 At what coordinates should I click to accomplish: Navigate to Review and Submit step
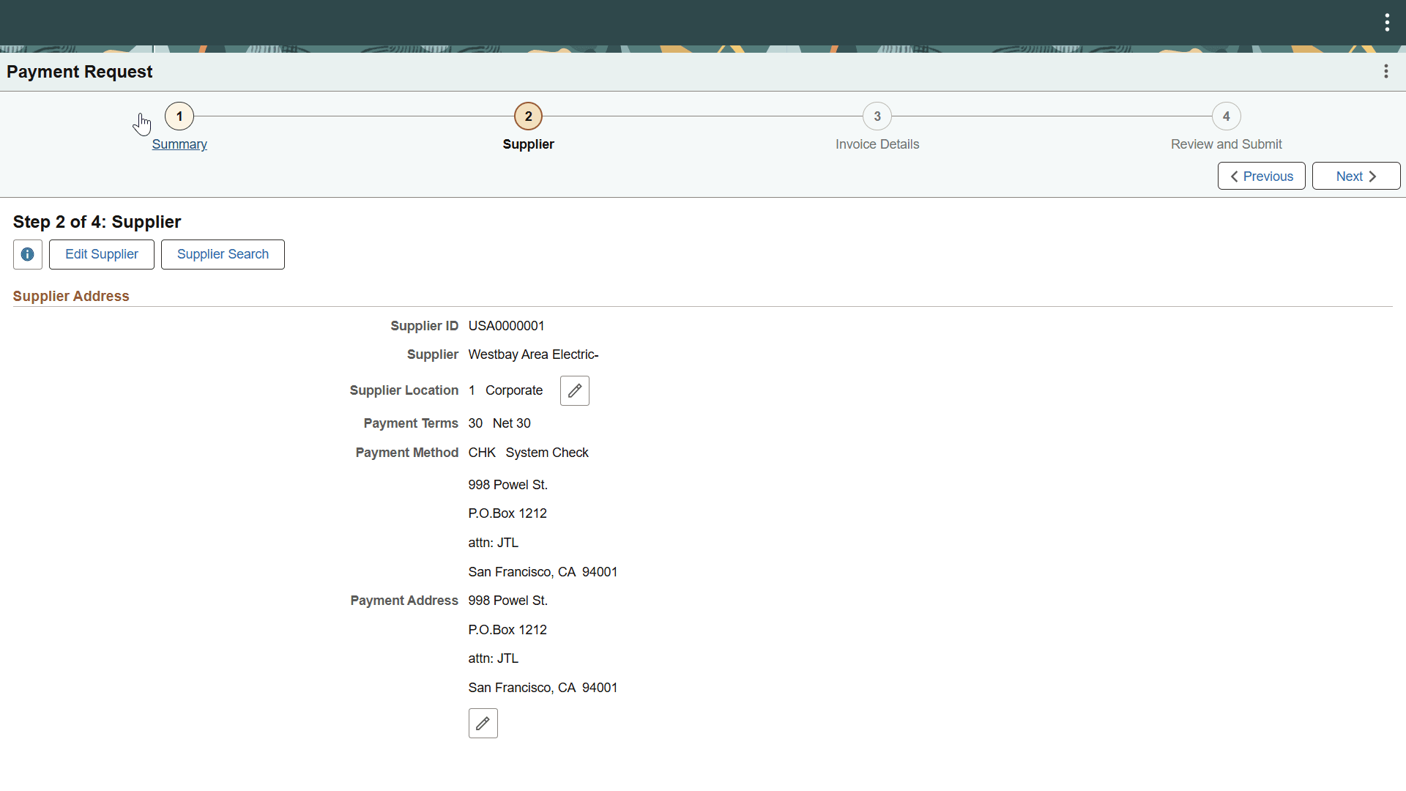click(1227, 144)
